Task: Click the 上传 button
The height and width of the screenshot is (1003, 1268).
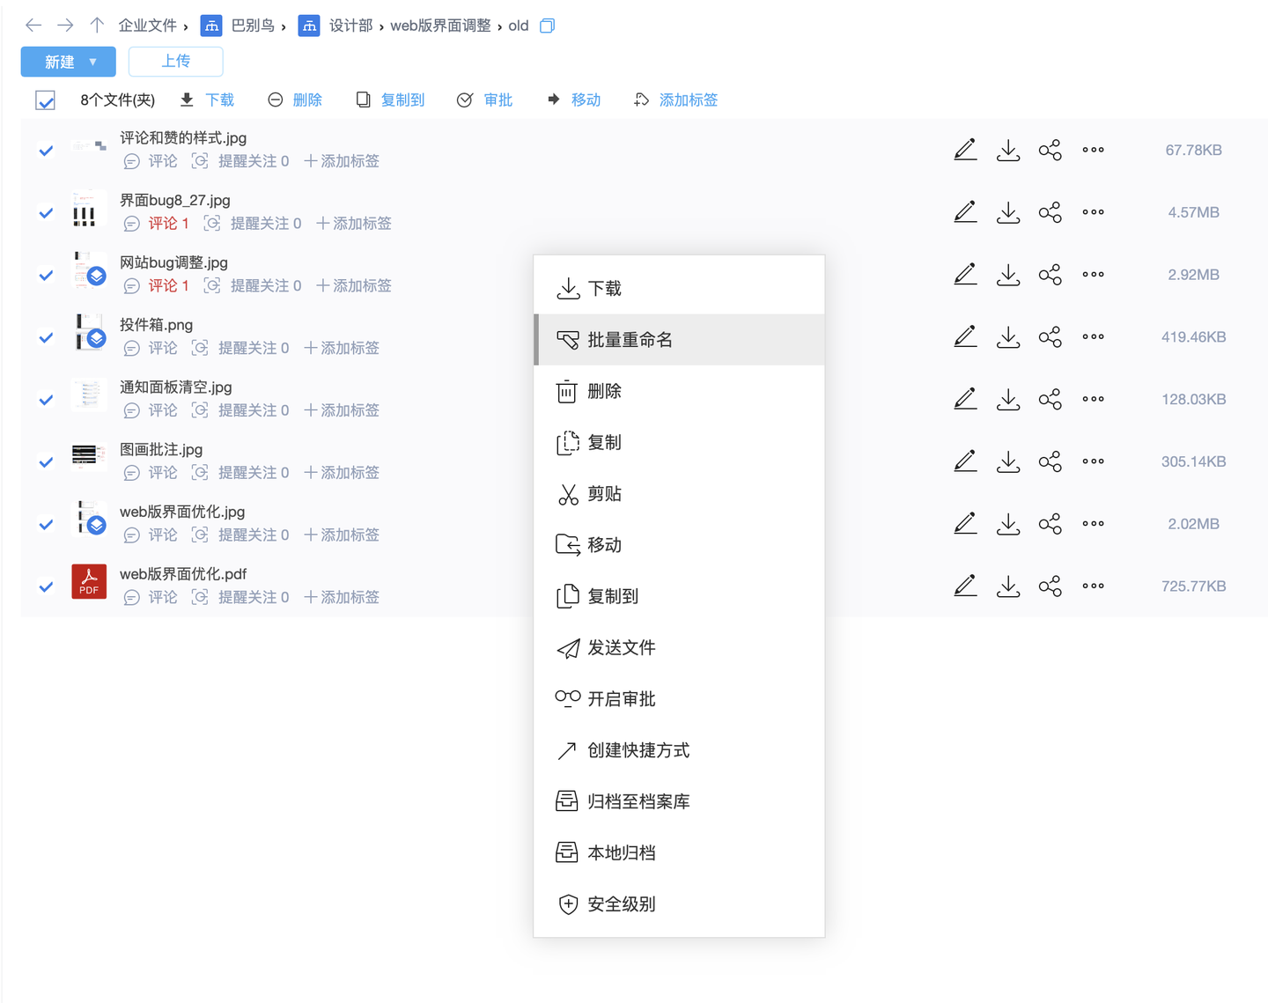Action: tap(175, 61)
